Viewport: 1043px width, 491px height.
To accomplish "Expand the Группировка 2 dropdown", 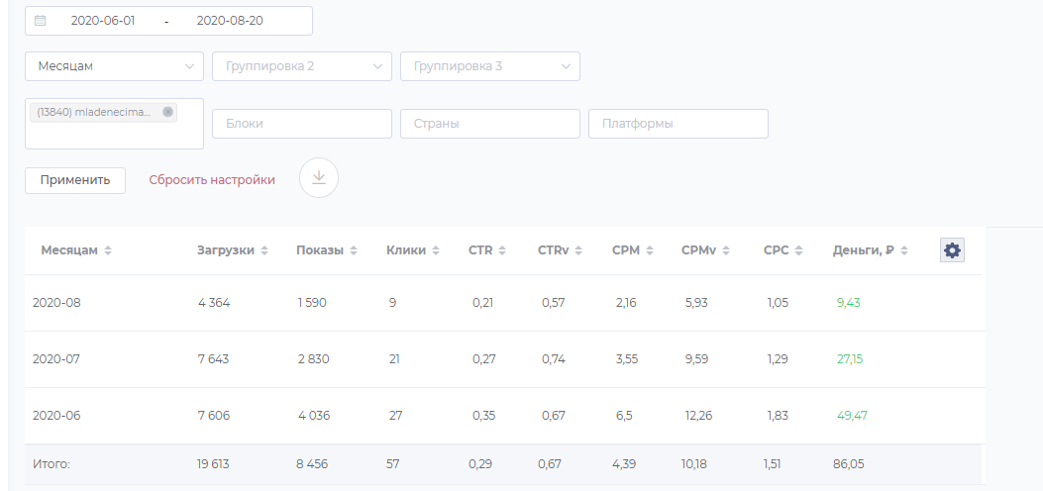I will 302,66.
